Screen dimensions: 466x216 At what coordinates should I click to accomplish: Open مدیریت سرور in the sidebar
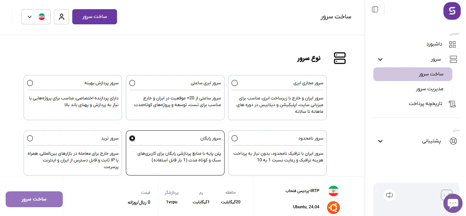click(429, 89)
